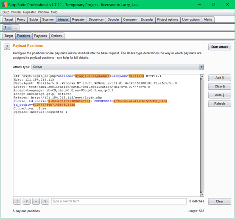The width and height of the screenshot is (235, 219).
Task: Click the '0 matches' search result label
Action: 197,201
